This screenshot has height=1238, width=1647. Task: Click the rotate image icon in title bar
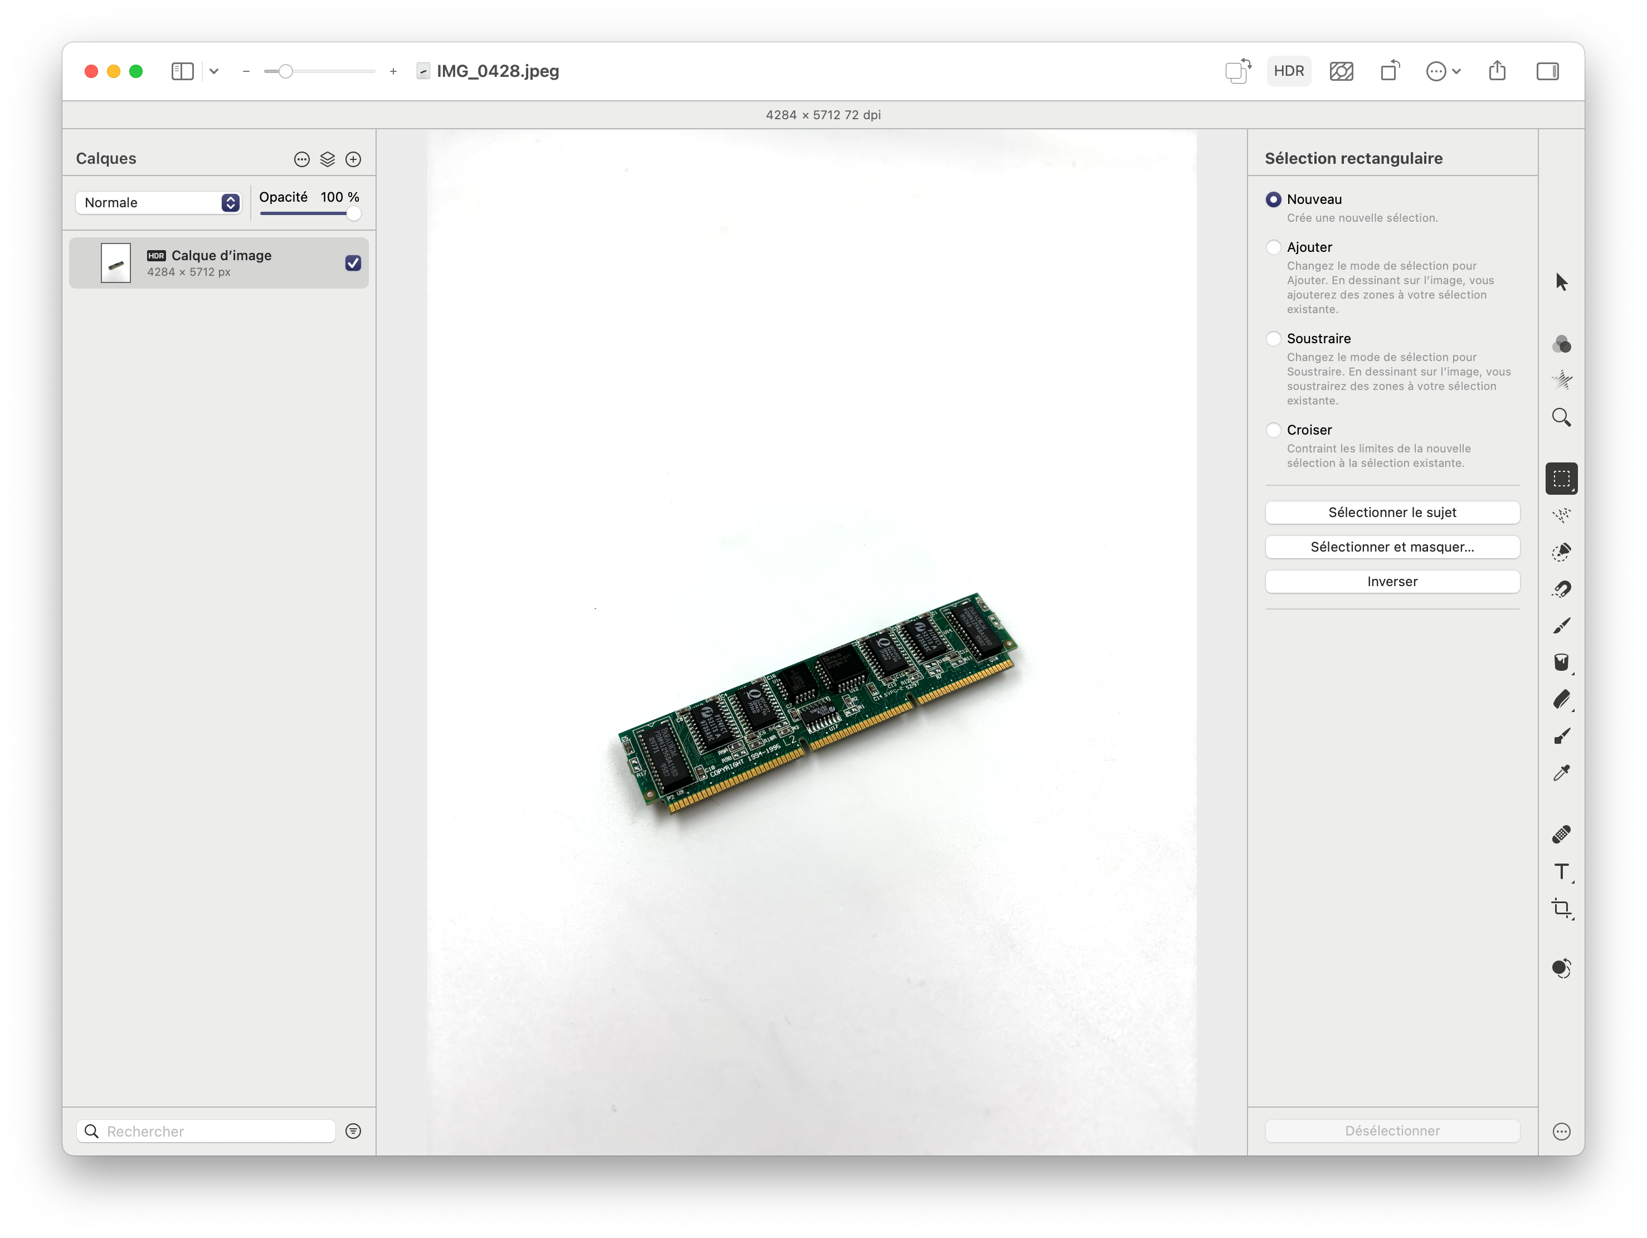1390,71
